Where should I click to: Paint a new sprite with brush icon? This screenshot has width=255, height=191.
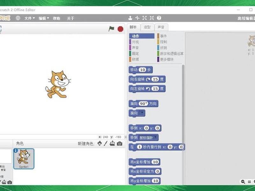click(106, 144)
